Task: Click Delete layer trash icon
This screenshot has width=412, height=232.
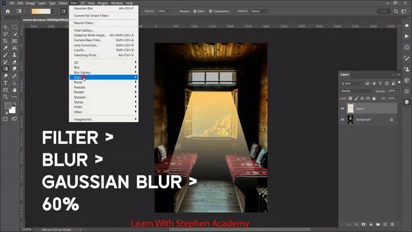Action: point(392,224)
